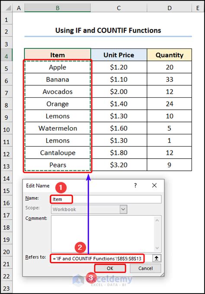The image size is (205, 294).
Task: Click the collapse dialog arrow beside Refers to
Action: pos(157,259)
